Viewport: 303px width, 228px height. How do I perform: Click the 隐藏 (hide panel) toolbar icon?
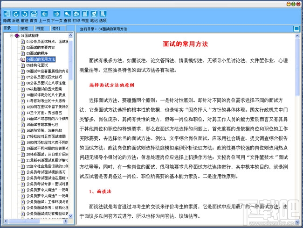pos(7,14)
